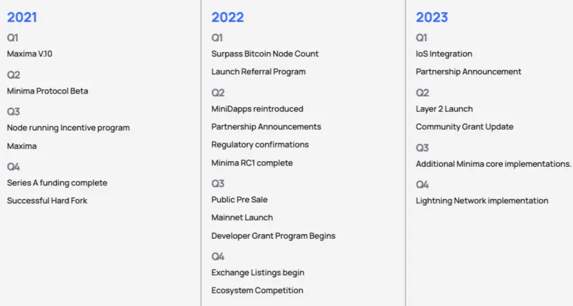Click Surpass Bitcoin Node Count
Image resolution: width=573 pixels, height=306 pixels.
(265, 53)
